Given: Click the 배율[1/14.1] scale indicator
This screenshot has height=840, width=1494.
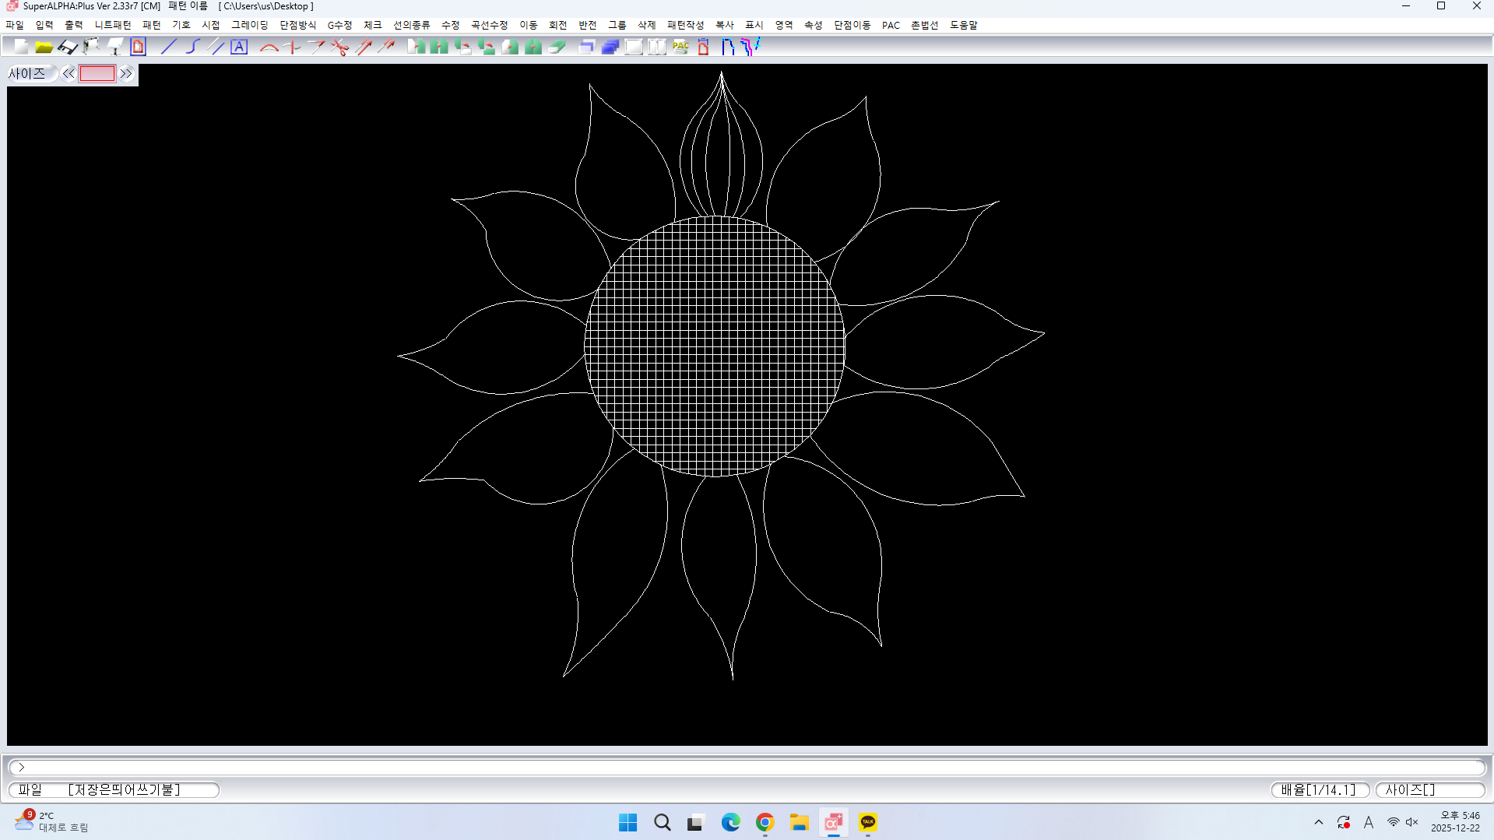Looking at the screenshot, I should (1319, 789).
